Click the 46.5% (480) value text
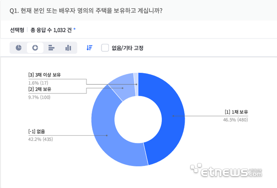 [x=235, y=120]
